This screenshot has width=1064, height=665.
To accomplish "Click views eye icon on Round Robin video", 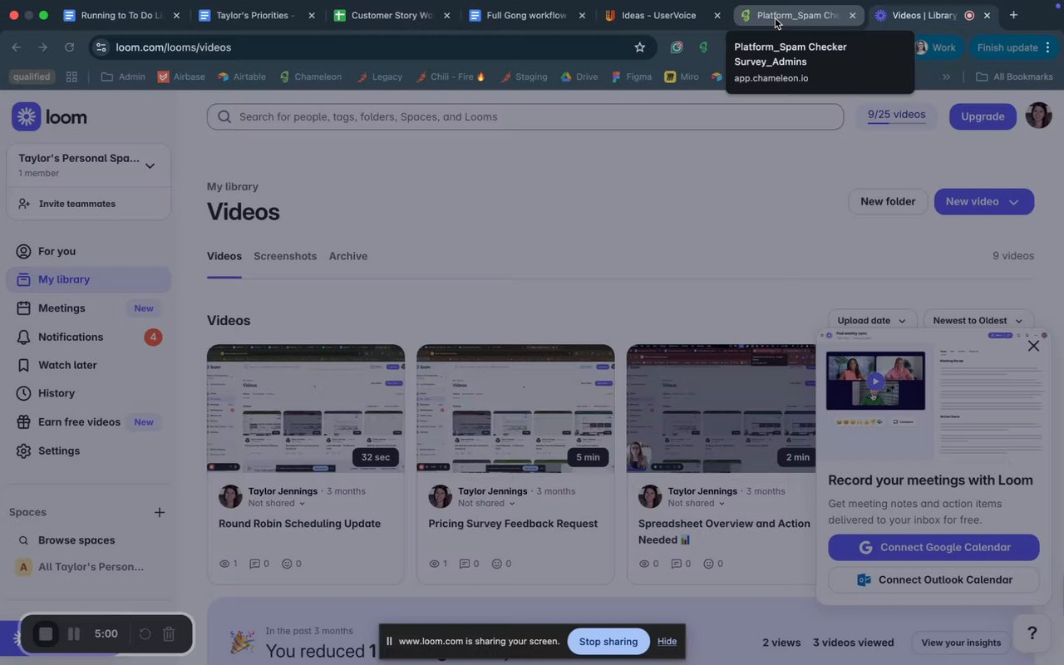I will tap(224, 564).
